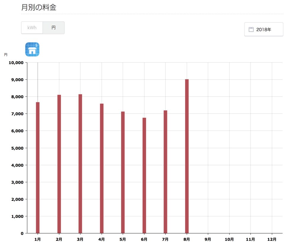Click the 9月 x-axis label
The height and width of the screenshot is (249, 303).
[x=208, y=239]
